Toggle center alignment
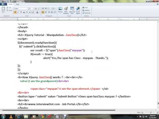The width and height of the screenshot is (159, 119). pos(46,12)
